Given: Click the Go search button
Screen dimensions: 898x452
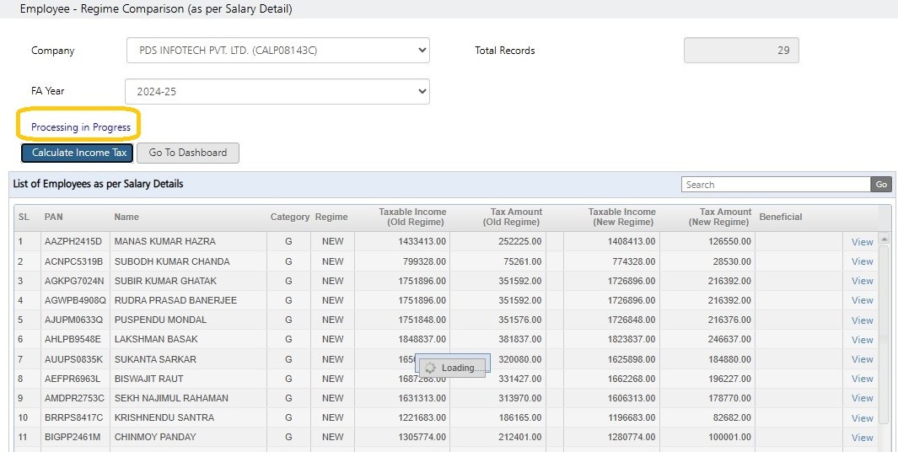Looking at the screenshot, I should 881,185.
